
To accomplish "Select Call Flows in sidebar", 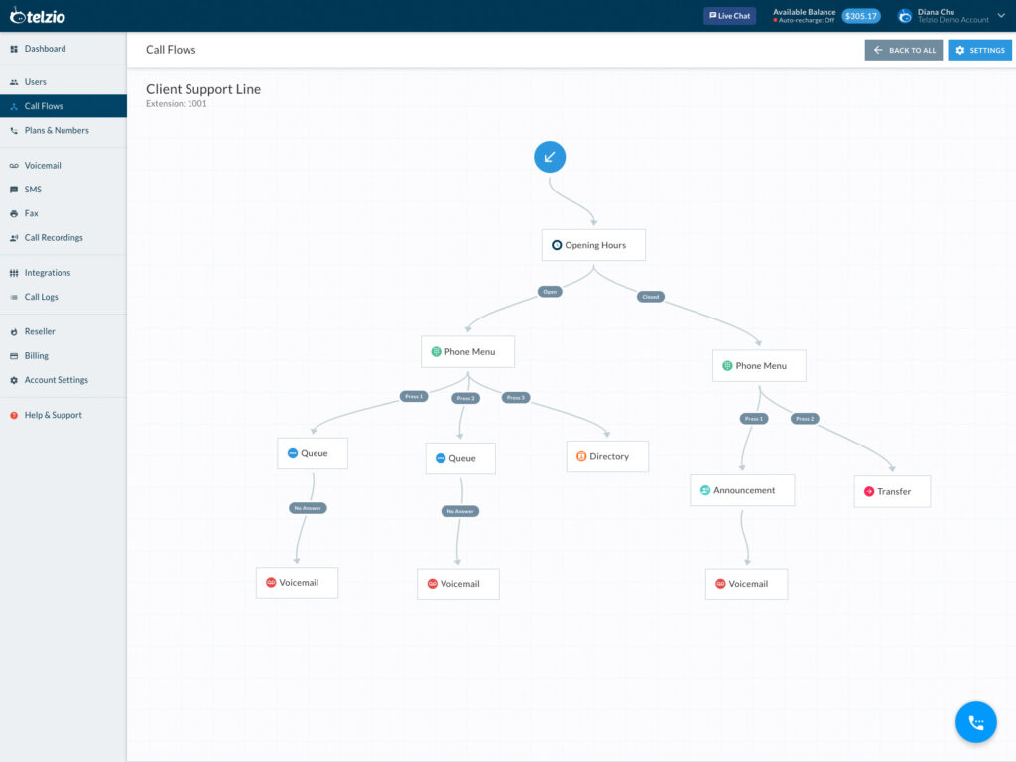I will (63, 106).
